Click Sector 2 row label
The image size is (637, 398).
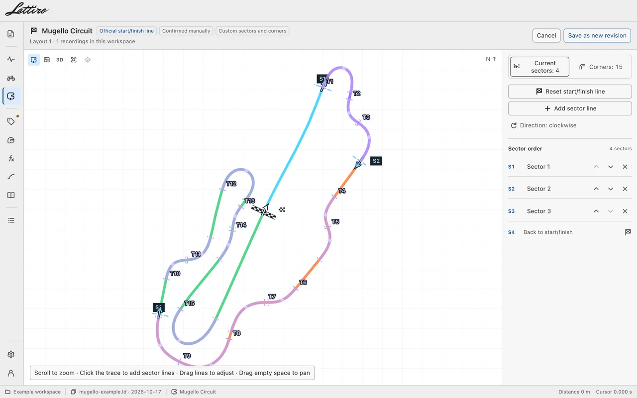click(538, 189)
